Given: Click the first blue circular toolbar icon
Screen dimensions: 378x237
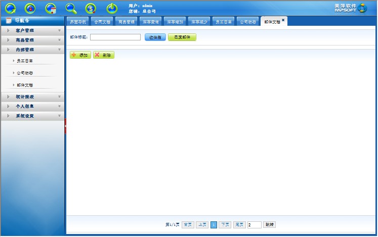Looking at the screenshot, I should (x=11, y=8).
